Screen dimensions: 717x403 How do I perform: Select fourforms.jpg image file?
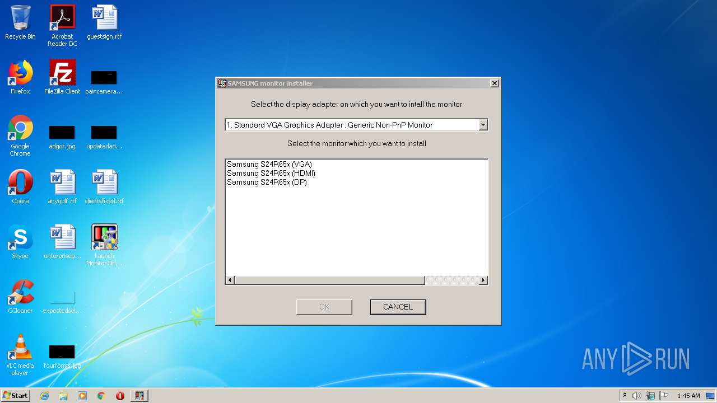(x=62, y=356)
